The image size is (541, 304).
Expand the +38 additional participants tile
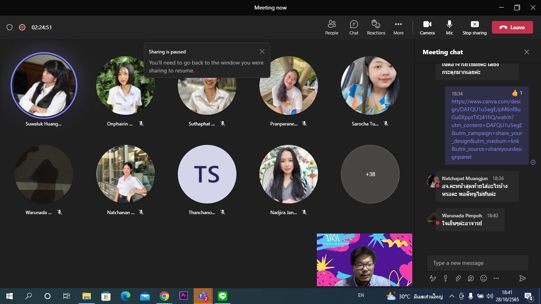coord(370,174)
